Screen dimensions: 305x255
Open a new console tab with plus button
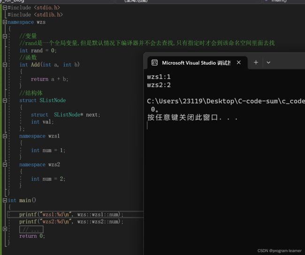point(256,62)
